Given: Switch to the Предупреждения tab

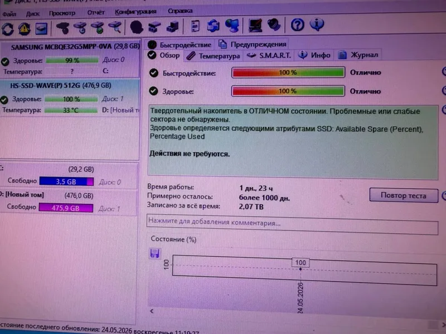Looking at the screenshot, I should point(253,44).
